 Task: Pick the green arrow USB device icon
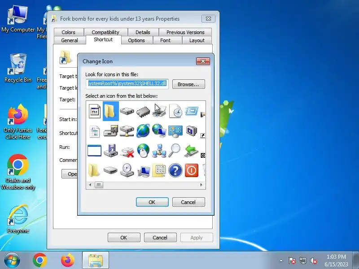191,151
